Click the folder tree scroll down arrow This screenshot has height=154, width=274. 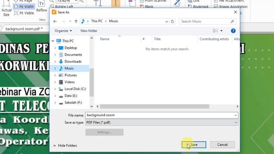click(92, 107)
